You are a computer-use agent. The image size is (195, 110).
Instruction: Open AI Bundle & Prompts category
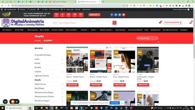(x=43, y=55)
